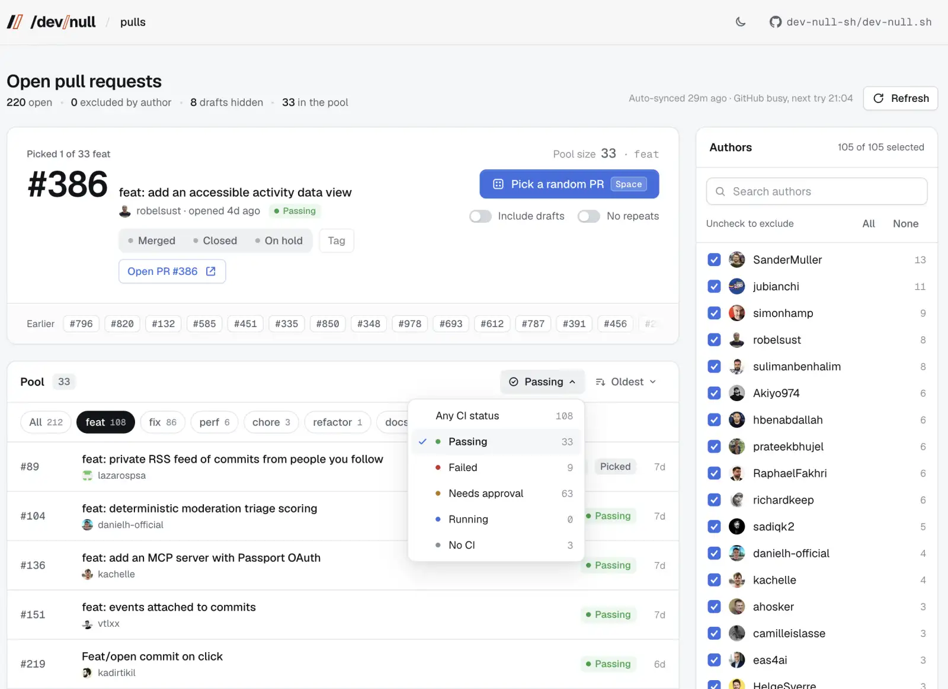Enable the Include drafts switch
The image size is (948, 689).
click(x=481, y=216)
